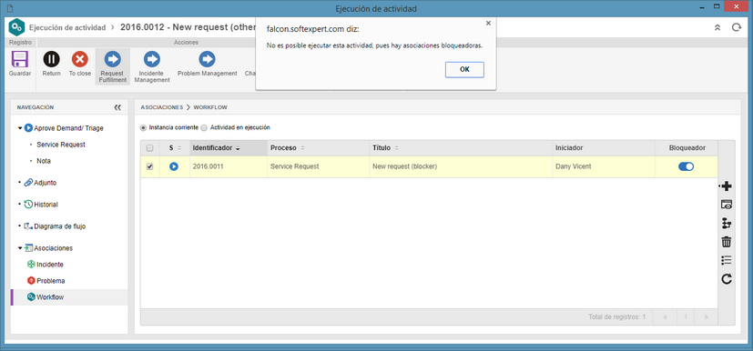Click the refresh icon beside the table
753x351 pixels.
coord(727,279)
